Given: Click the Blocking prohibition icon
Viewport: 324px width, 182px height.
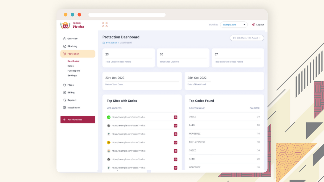Looking at the screenshot, I should pos(65,46).
